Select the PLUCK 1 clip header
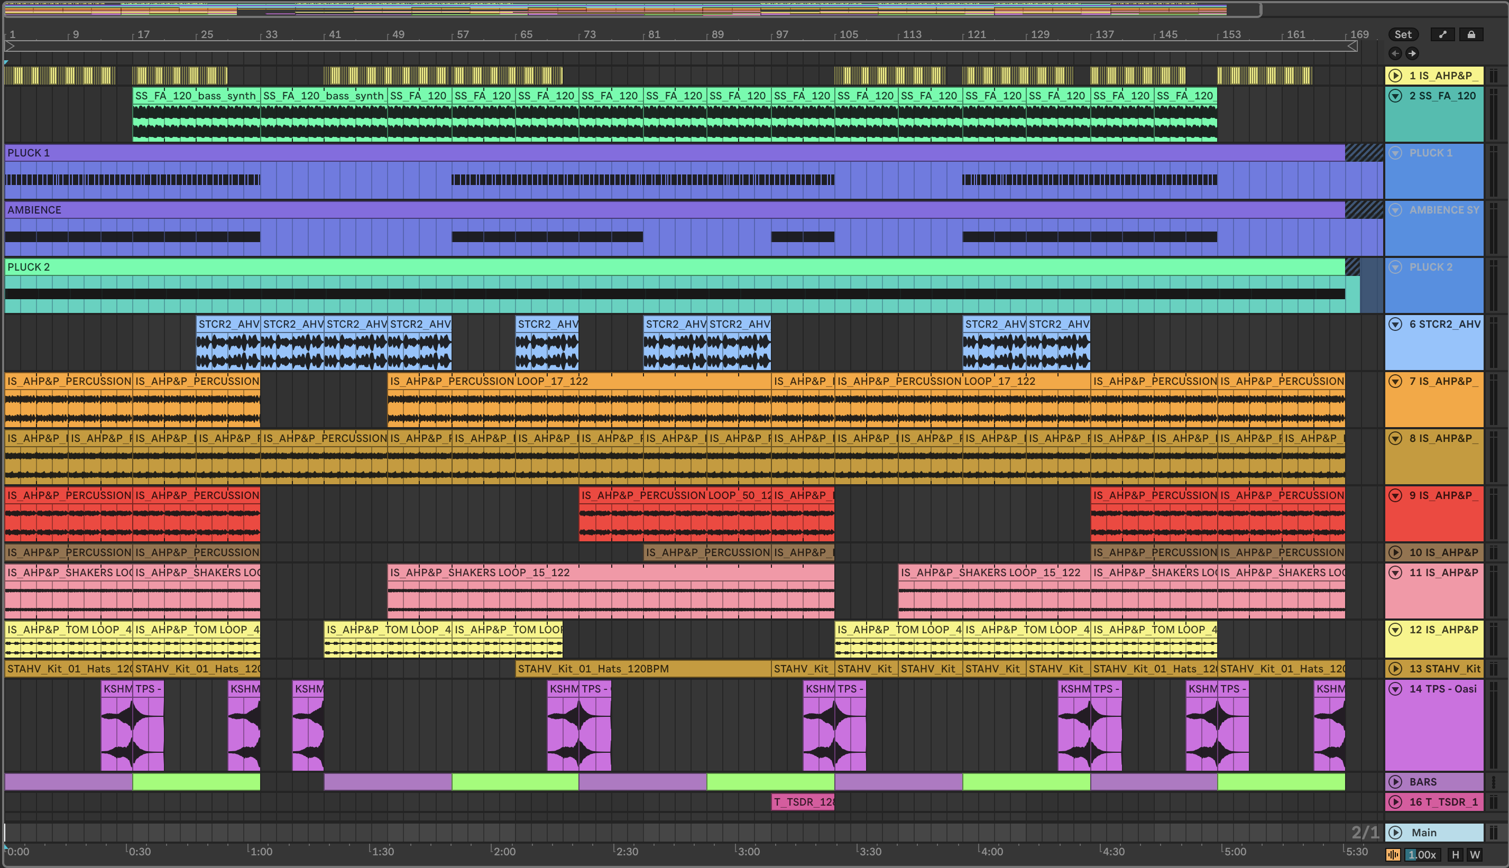This screenshot has height=868, width=1509. (x=674, y=153)
